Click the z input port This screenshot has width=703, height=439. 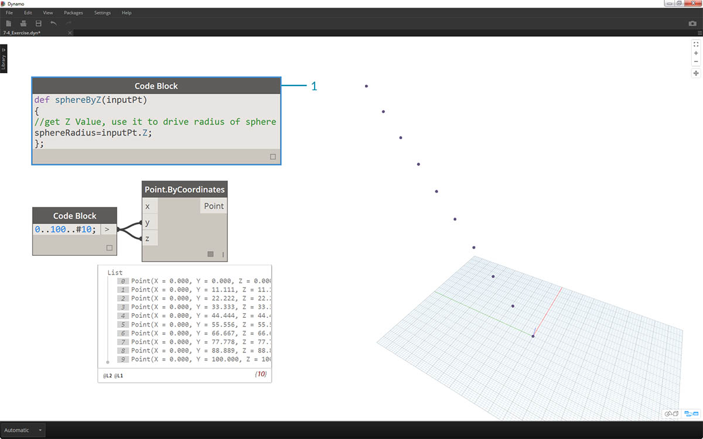tap(149, 239)
